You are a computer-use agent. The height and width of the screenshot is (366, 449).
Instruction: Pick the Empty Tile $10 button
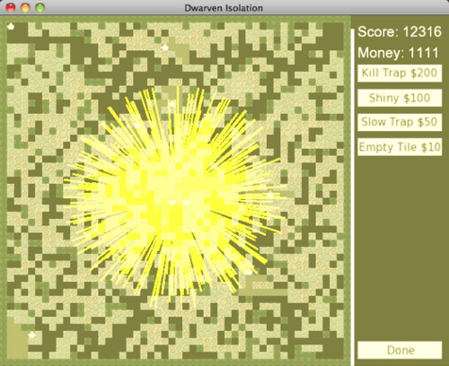[x=400, y=147]
